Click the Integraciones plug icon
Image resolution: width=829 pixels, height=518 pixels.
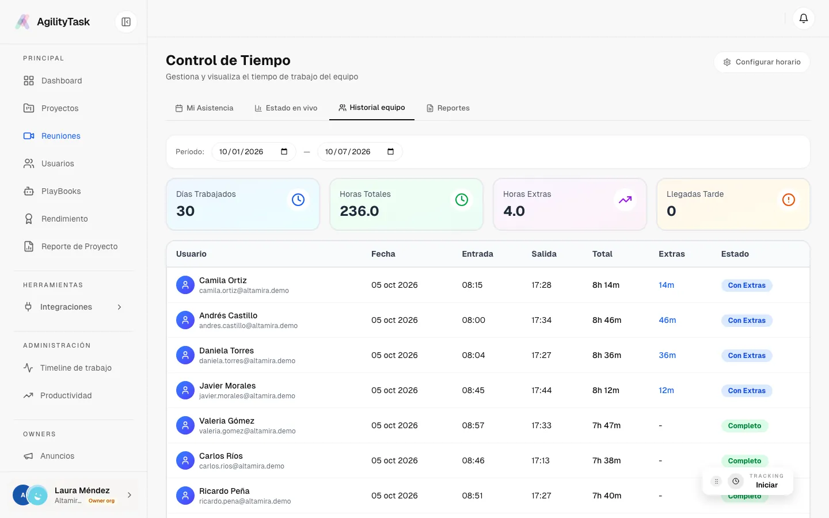pos(28,307)
